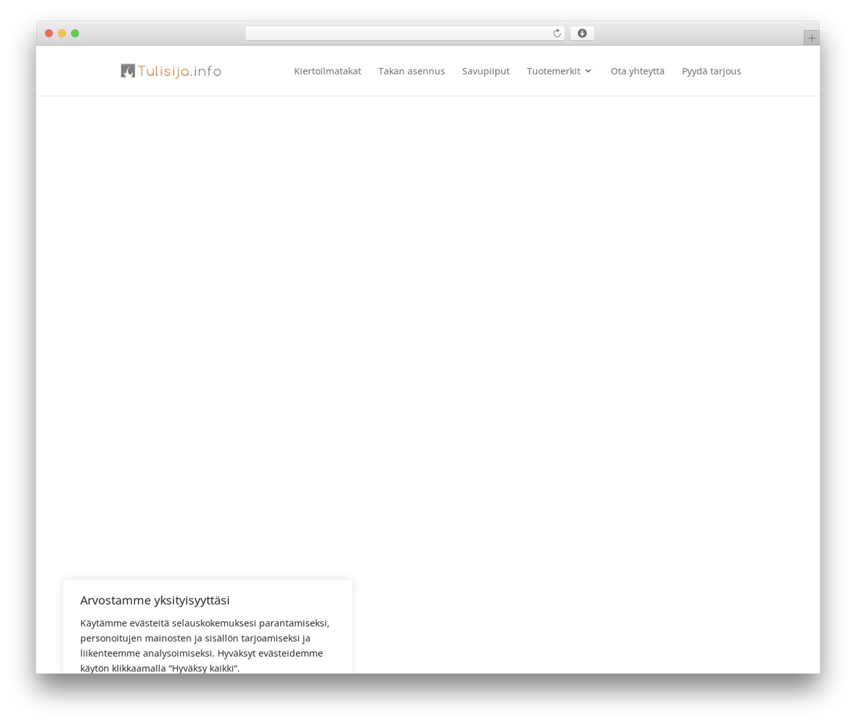Open the Kiertoilmatakat menu item
The height and width of the screenshot is (725, 856).
coord(328,71)
